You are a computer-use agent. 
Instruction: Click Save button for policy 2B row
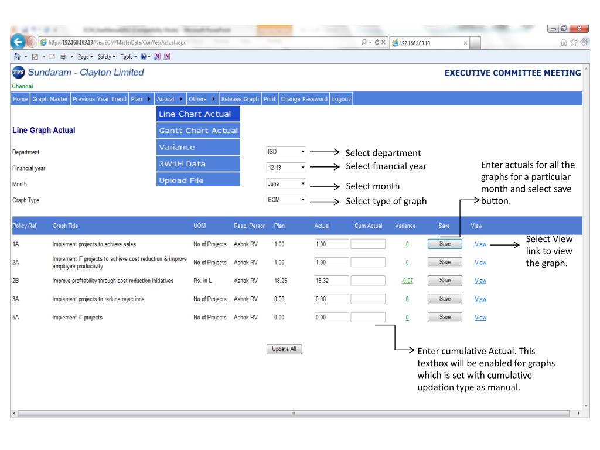[x=444, y=281]
